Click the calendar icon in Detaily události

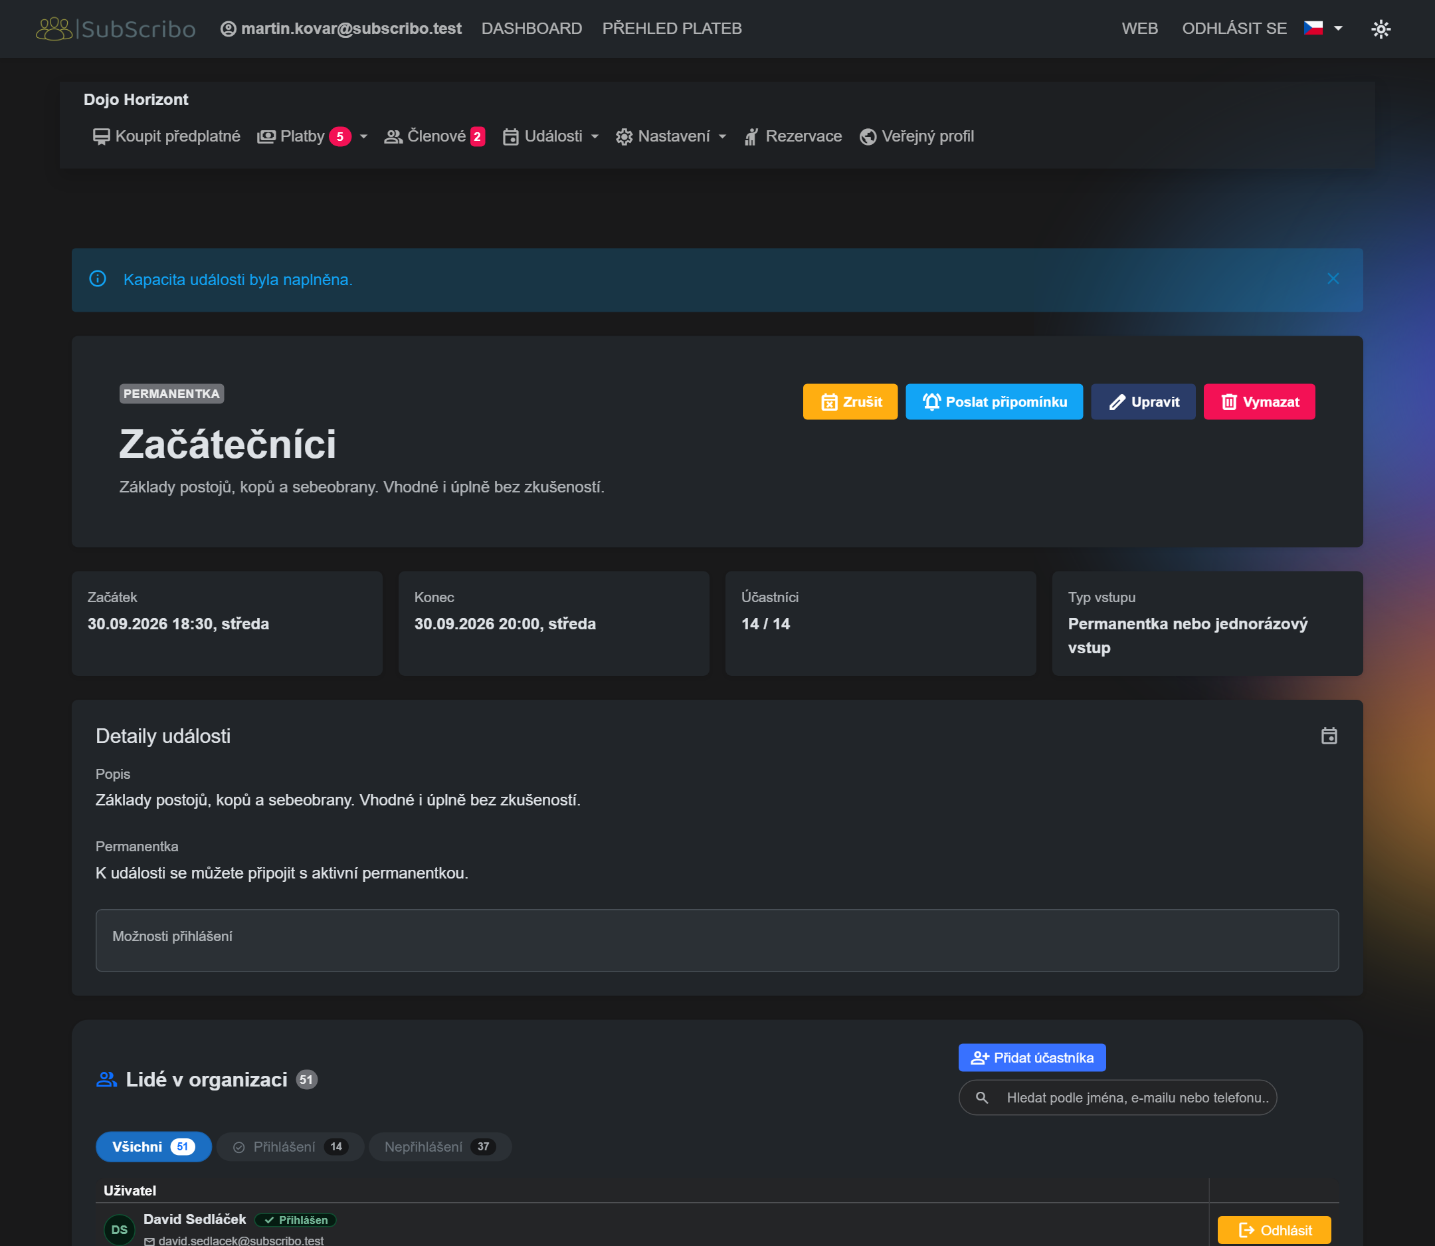tap(1329, 736)
